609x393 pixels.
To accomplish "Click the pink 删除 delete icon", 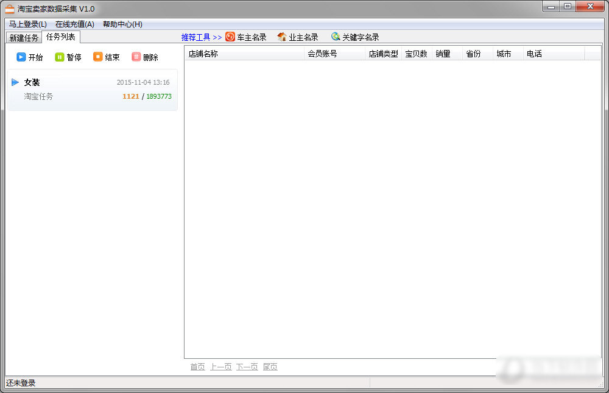I will coord(136,57).
